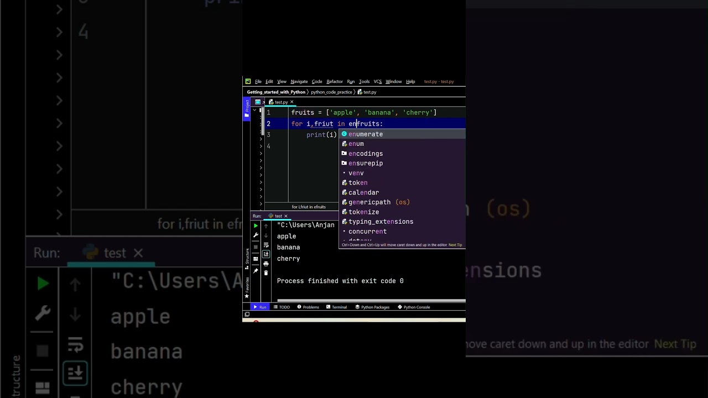Click the Next Tip link
Screen dimensions: 708x398
point(455,245)
